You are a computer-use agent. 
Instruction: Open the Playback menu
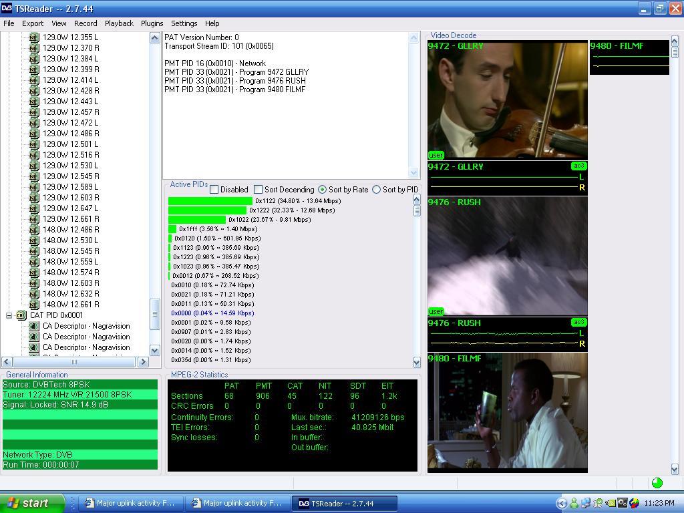pos(119,23)
